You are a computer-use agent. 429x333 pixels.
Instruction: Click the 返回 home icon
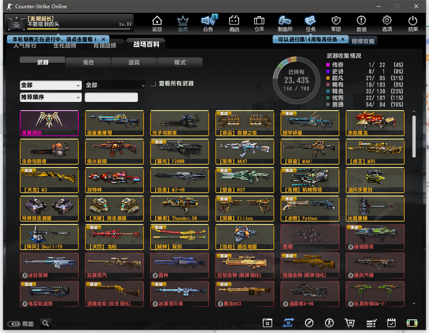point(157,24)
